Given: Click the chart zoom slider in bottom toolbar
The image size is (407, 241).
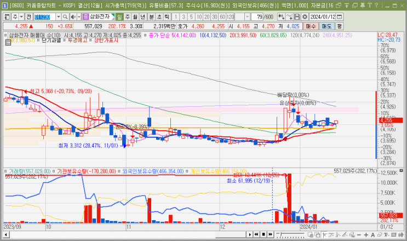Looking at the screenshot, I should pyautogui.click(x=290, y=235).
